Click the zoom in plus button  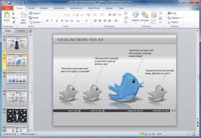(x=189, y=134)
